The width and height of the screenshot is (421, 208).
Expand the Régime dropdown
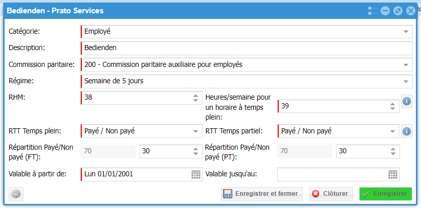tap(406, 82)
